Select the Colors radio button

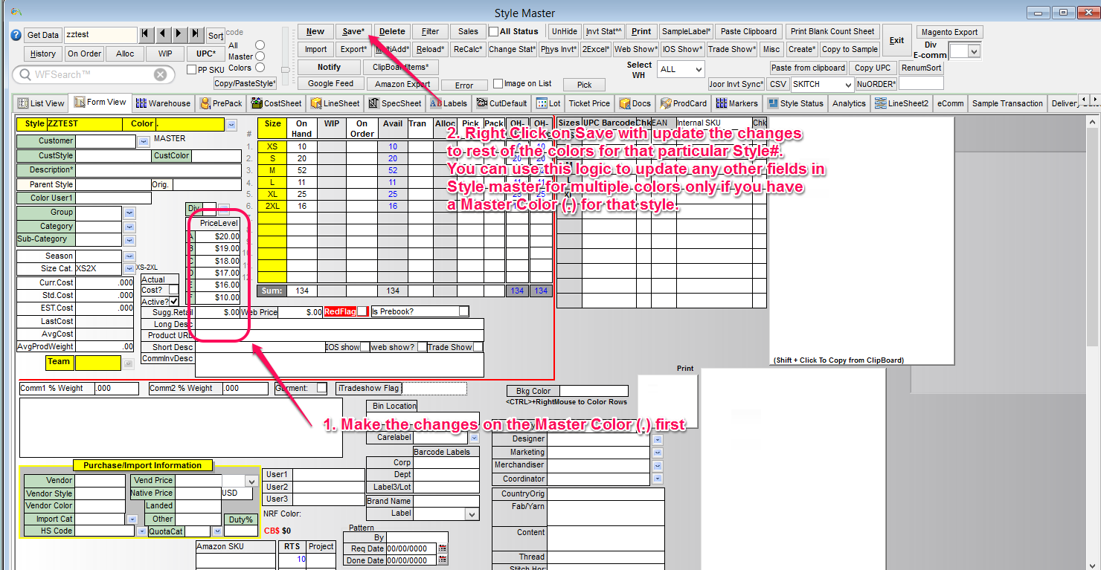[x=260, y=68]
